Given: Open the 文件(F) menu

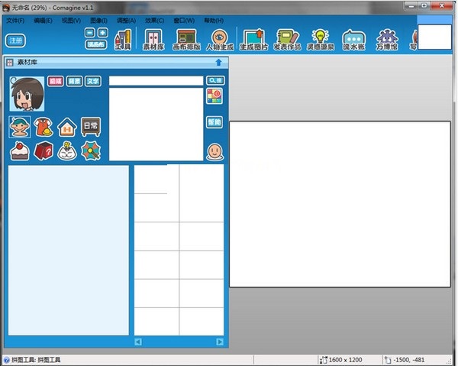Looking at the screenshot, I should click(15, 21).
